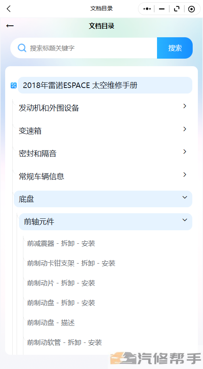Click the left arrow beside 文档目录 header
The image size is (203, 369).
[10, 26]
